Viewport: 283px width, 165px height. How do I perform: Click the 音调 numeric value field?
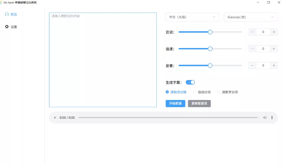[263, 32]
